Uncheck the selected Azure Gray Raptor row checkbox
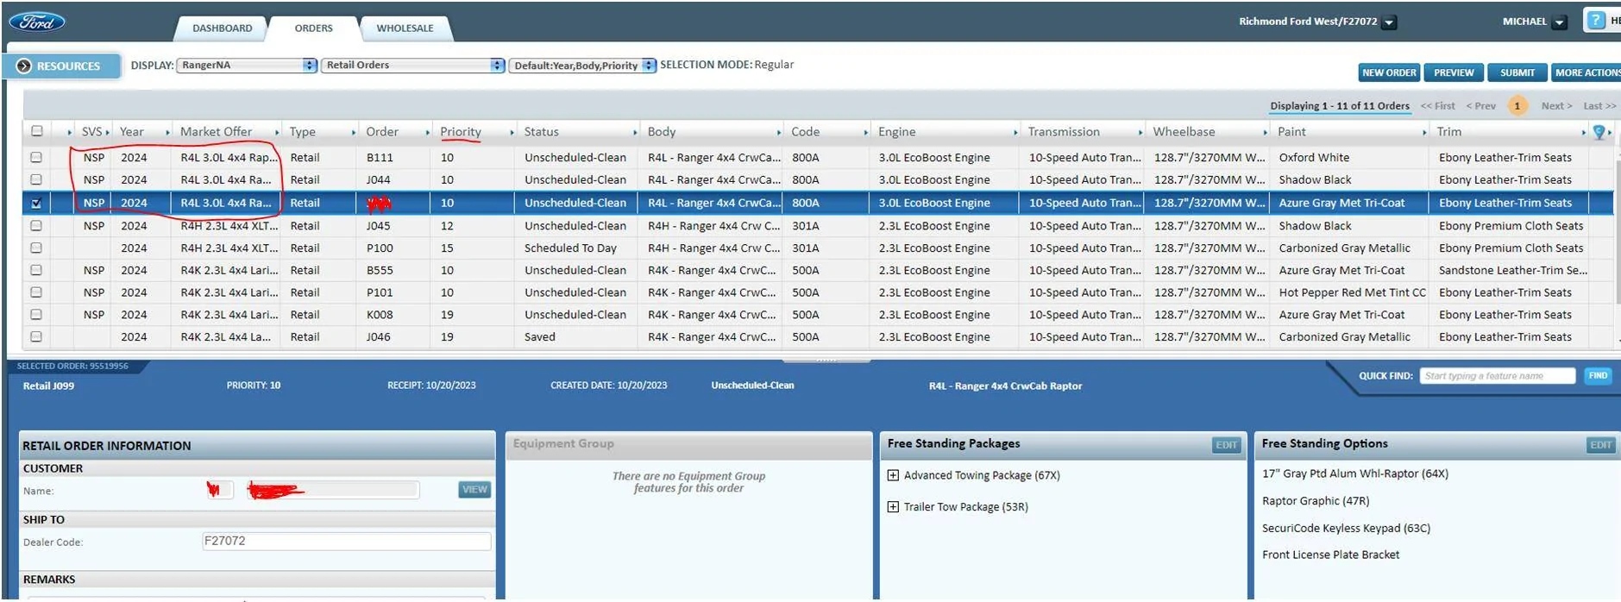The width and height of the screenshot is (1621, 602). (36, 204)
